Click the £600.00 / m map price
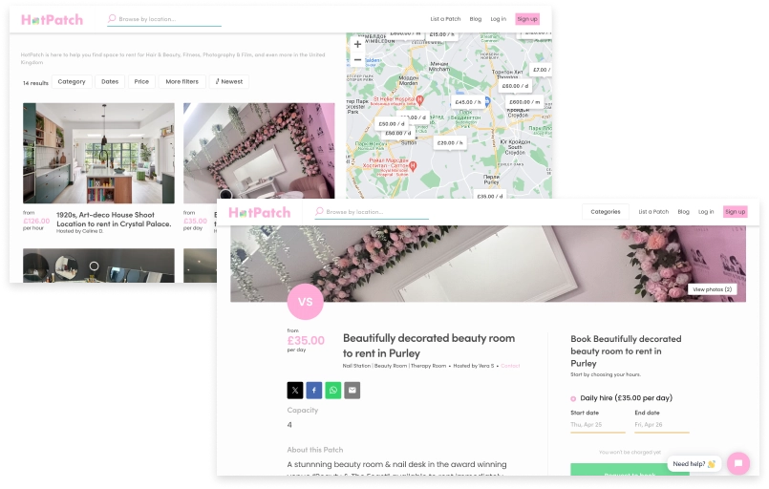769x489 pixels. tap(524, 102)
